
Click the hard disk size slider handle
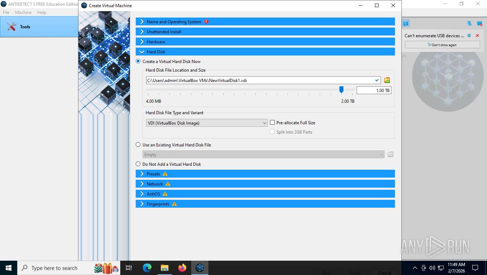click(x=341, y=89)
